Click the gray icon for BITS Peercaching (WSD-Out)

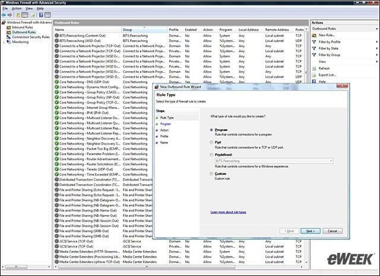57,41
